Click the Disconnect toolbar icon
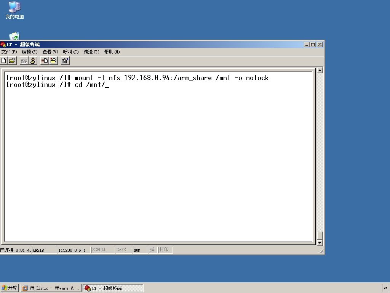 point(33,61)
